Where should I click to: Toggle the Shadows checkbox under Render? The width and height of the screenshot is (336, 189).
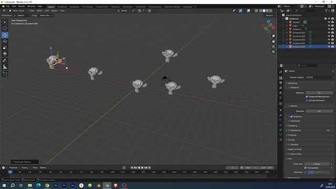[x=291, y=117]
